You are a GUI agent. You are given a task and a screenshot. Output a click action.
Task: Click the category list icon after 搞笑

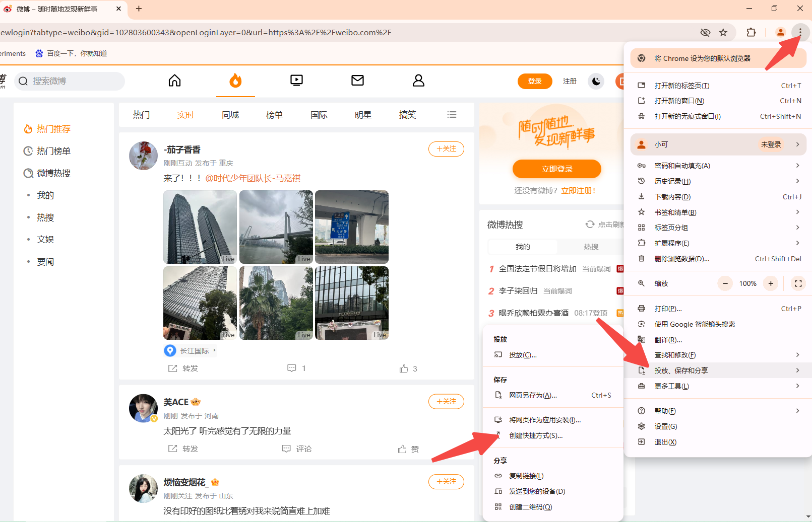point(452,115)
